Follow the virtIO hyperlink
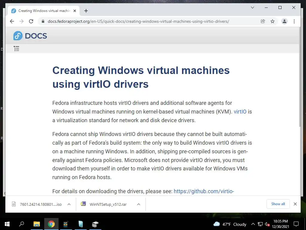Image resolution: width=306 pixels, height=230 pixels. pos(240,111)
